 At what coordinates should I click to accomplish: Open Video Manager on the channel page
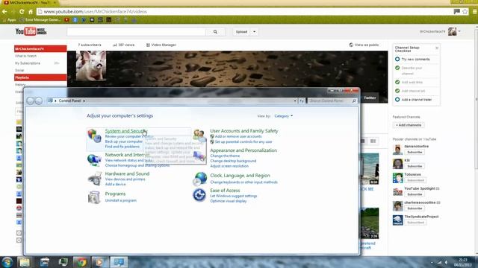(161, 45)
